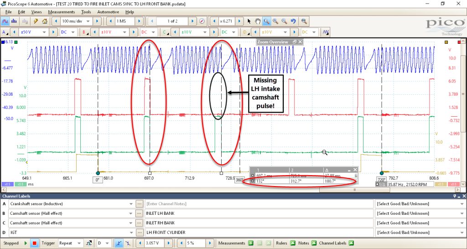This screenshot has height=249, width=467.
Task: Zoom to full view icon
Action: click(x=304, y=21)
